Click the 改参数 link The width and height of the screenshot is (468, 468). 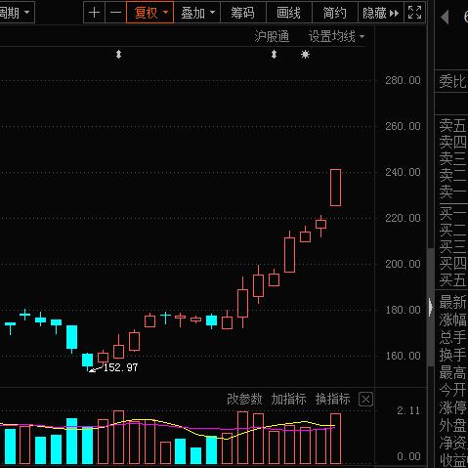(x=244, y=399)
